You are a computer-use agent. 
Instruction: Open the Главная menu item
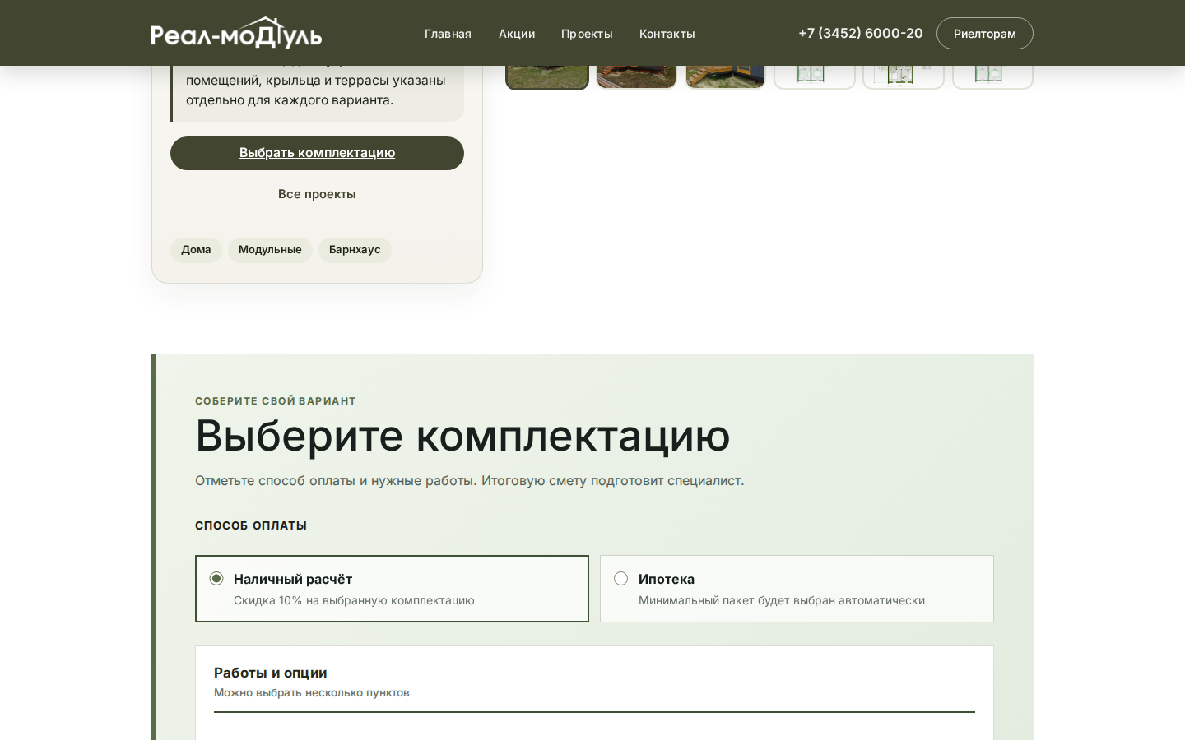pos(448,34)
